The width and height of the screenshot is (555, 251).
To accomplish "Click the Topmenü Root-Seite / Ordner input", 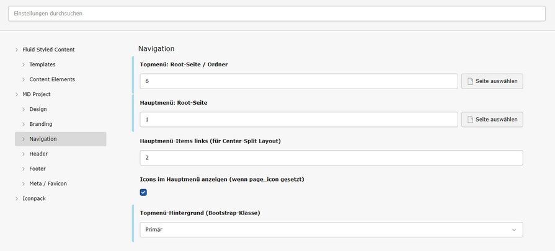I will point(298,81).
